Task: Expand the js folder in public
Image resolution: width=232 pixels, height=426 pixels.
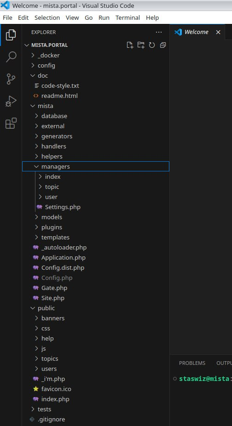Action: point(96,349)
